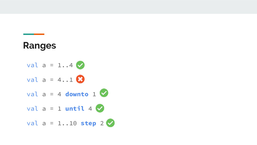Click the teal segment of the accent bar
The width and height of the screenshot is (257, 145).
29,34
